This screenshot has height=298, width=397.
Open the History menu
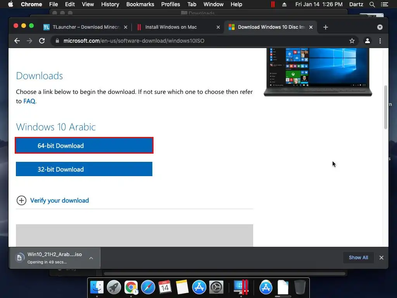(110, 4)
